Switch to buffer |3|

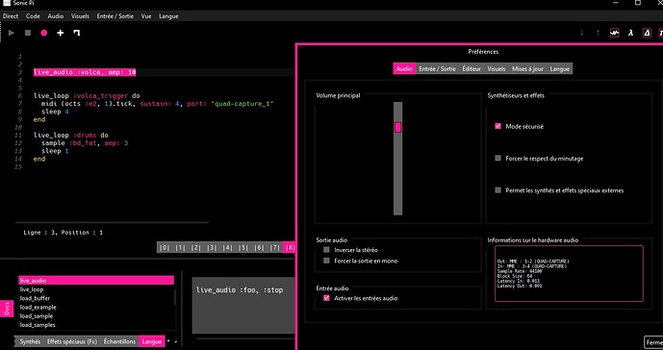click(x=212, y=247)
